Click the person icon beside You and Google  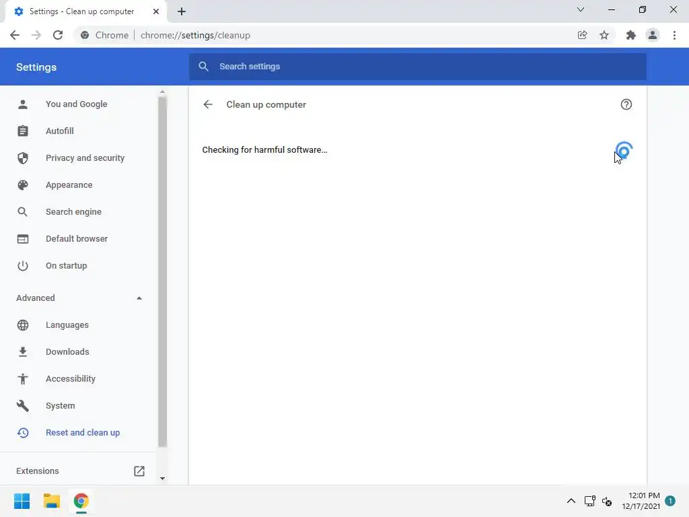tap(23, 104)
